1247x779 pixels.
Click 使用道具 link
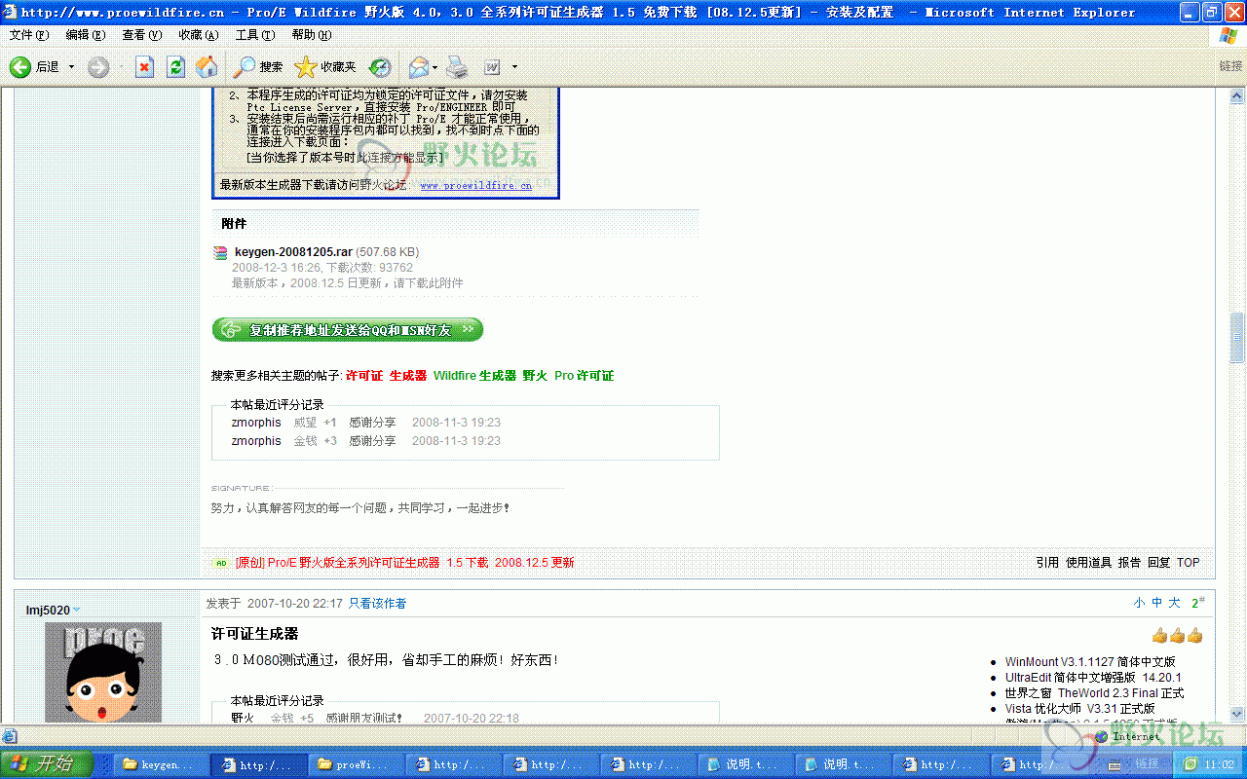click(x=1088, y=563)
